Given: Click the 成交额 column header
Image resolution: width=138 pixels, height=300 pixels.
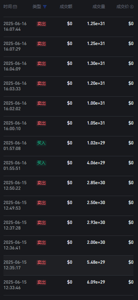Looking at the screenshot, I should [66, 7].
